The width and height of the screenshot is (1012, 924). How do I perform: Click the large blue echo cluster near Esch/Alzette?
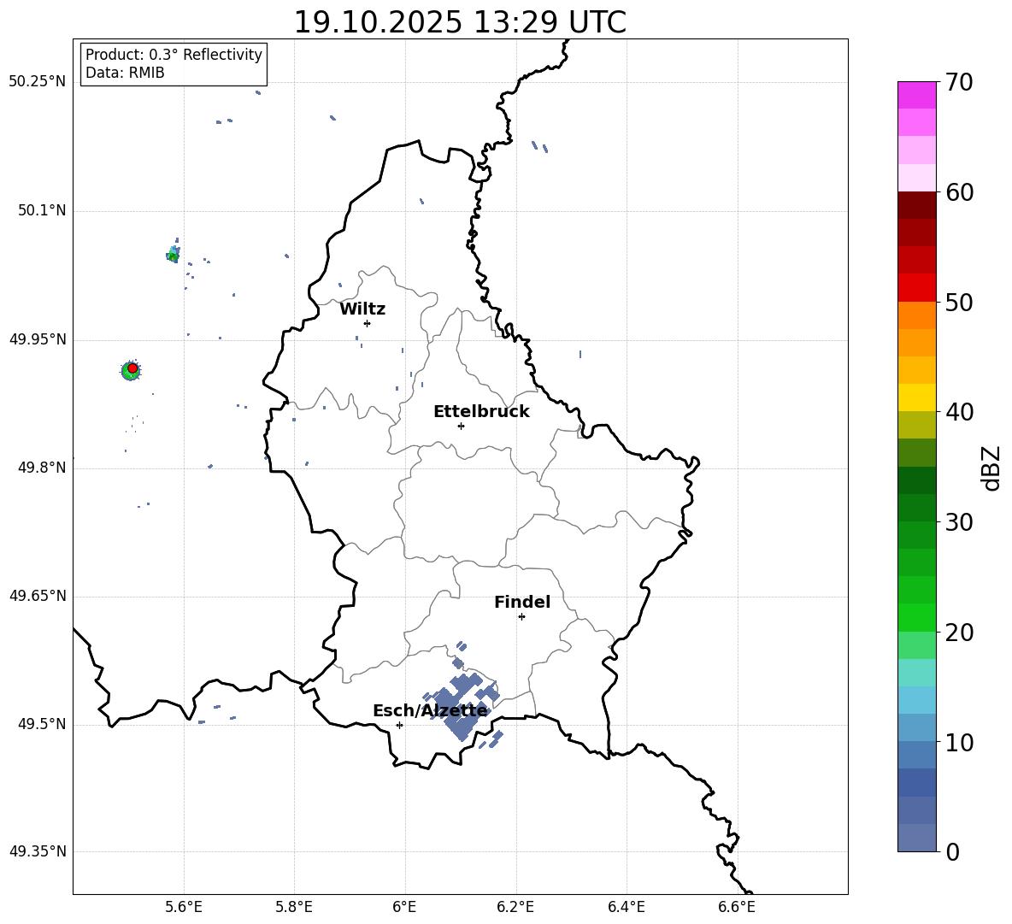click(462, 706)
